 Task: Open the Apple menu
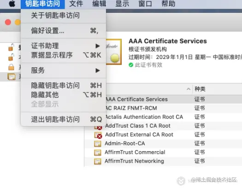(x=12, y=4)
